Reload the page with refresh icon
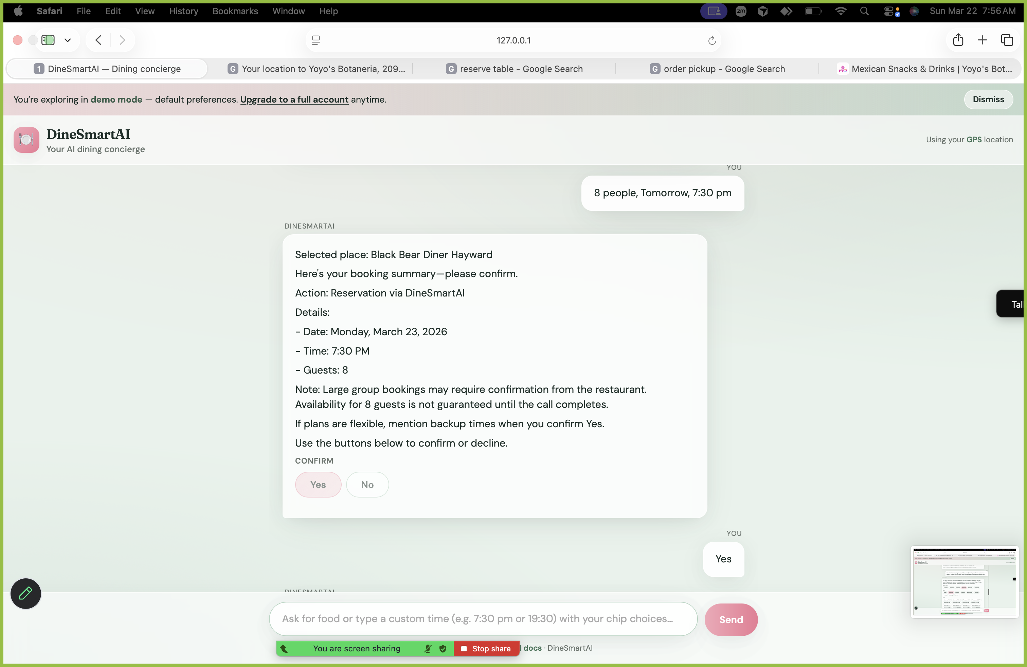 [711, 40]
